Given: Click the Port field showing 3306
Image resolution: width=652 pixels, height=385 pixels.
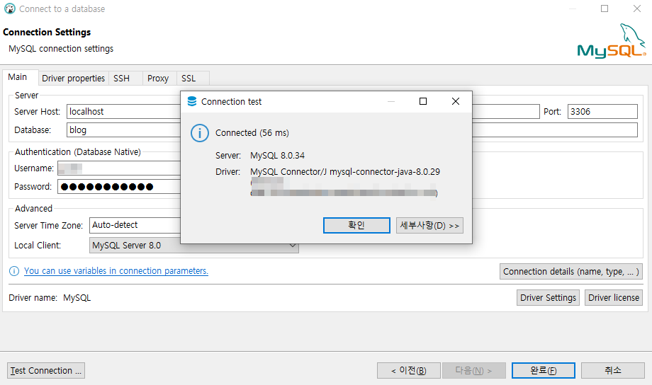Looking at the screenshot, I should coord(602,112).
